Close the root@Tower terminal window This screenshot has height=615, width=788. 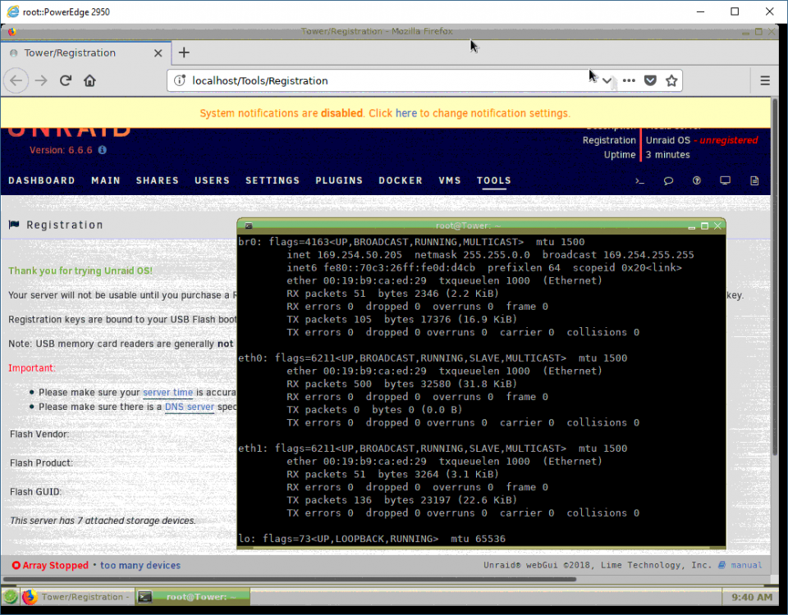[x=717, y=226]
